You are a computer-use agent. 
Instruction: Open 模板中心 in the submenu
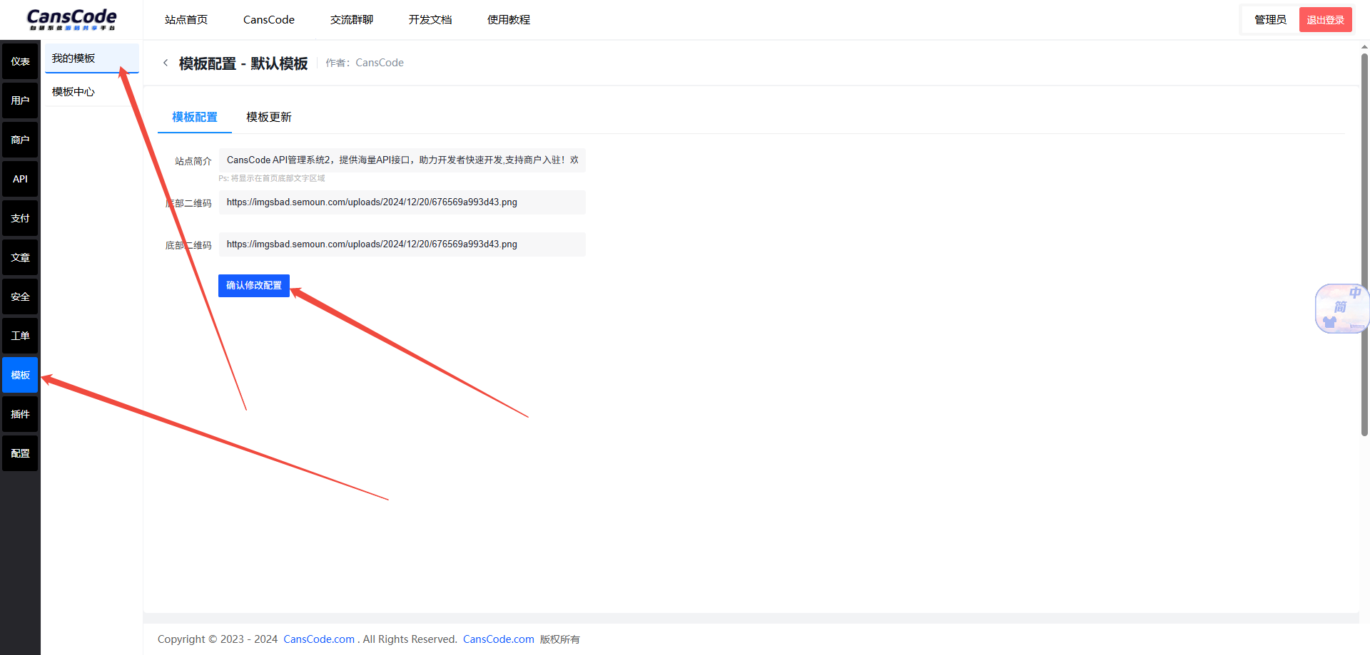pos(73,92)
